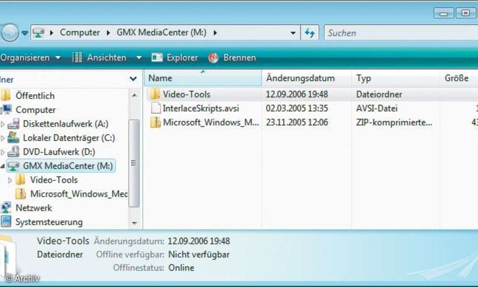Expand arrow between Computer and GMX MediaCenter
This screenshot has height=287, width=478.
click(x=108, y=33)
